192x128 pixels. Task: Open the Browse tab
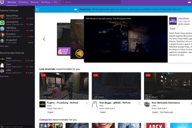click(x=35, y=2)
